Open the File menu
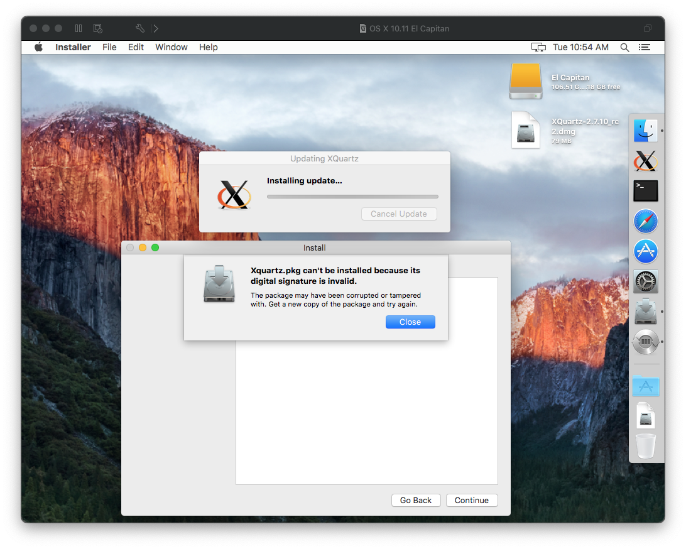686x549 pixels. 109,47
